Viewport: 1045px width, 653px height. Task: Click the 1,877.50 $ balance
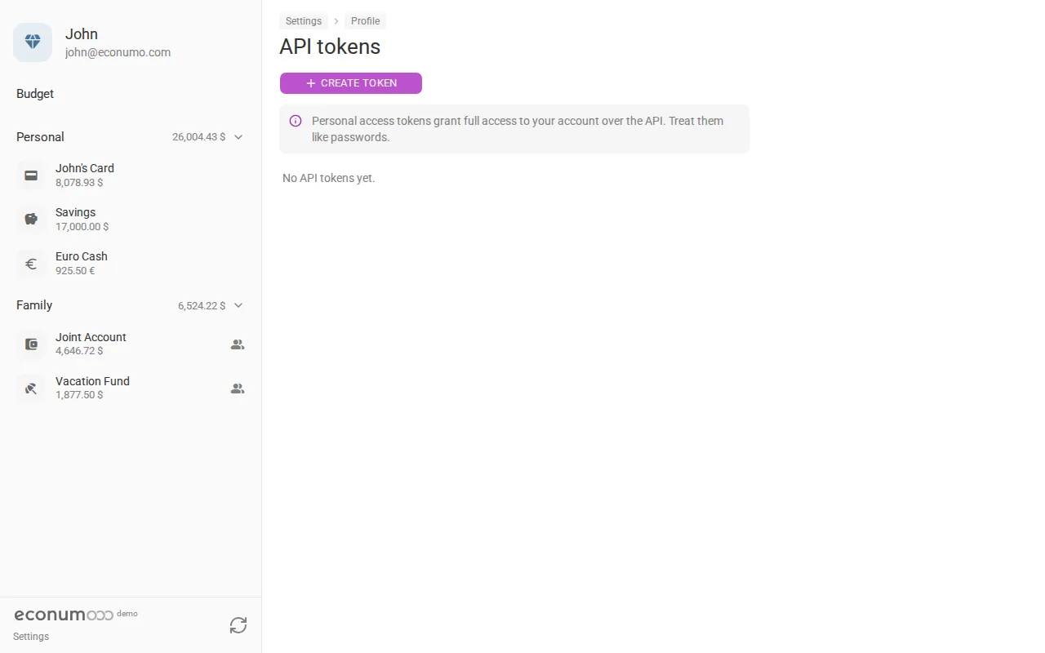pyautogui.click(x=79, y=395)
